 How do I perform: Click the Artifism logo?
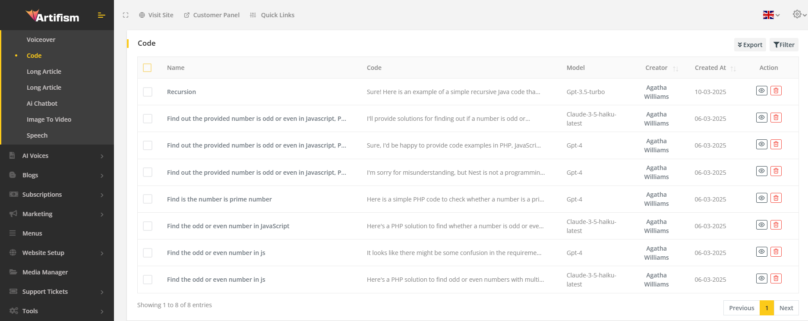tap(52, 16)
